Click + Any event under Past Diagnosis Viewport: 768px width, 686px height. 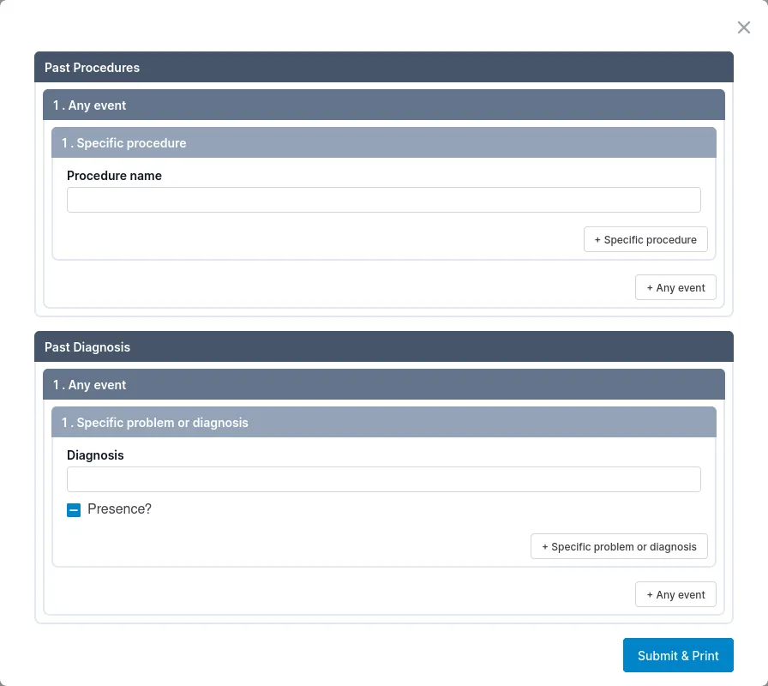[675, 594]
